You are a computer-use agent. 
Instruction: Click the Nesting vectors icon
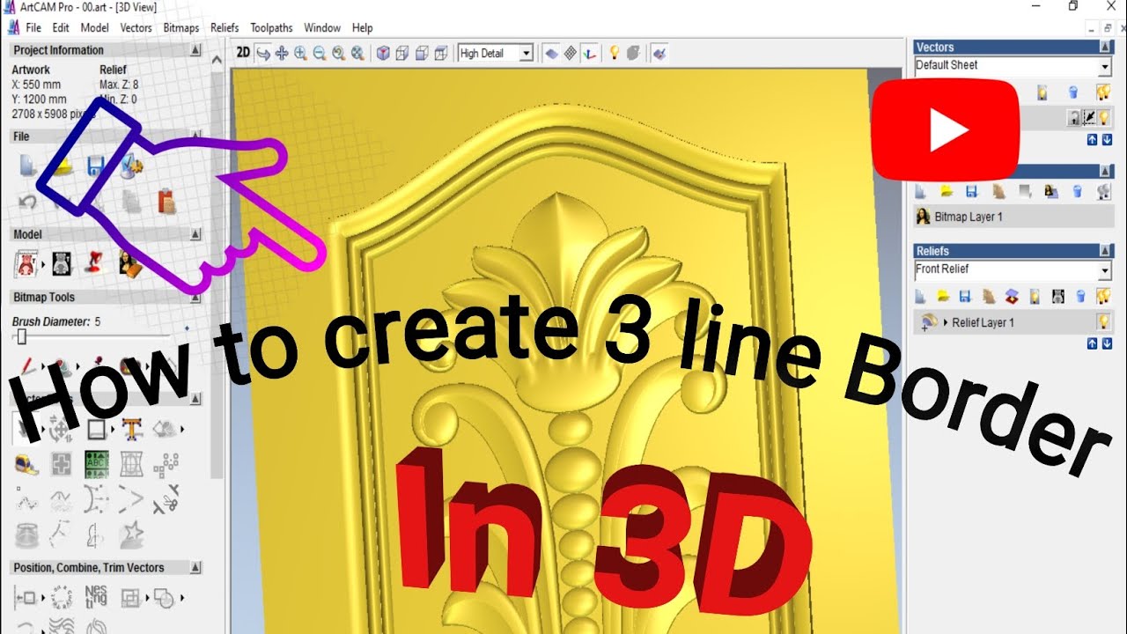pyautogui.click(x=96, y=597)
